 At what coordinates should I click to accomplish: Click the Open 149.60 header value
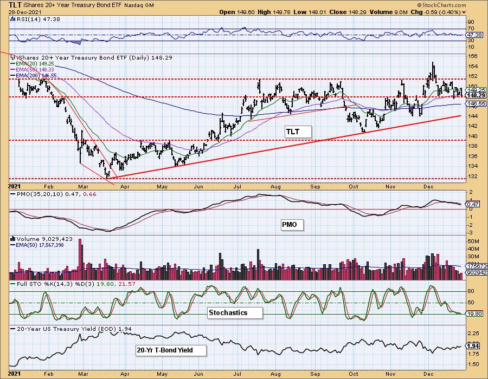click(237, 12)
